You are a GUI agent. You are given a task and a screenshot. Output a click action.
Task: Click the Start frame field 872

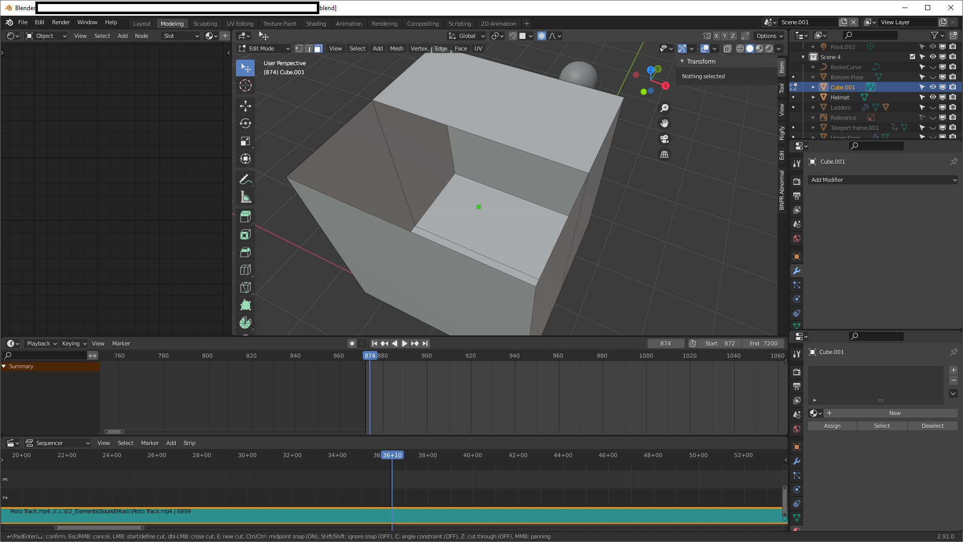click(x=720, y=343)
